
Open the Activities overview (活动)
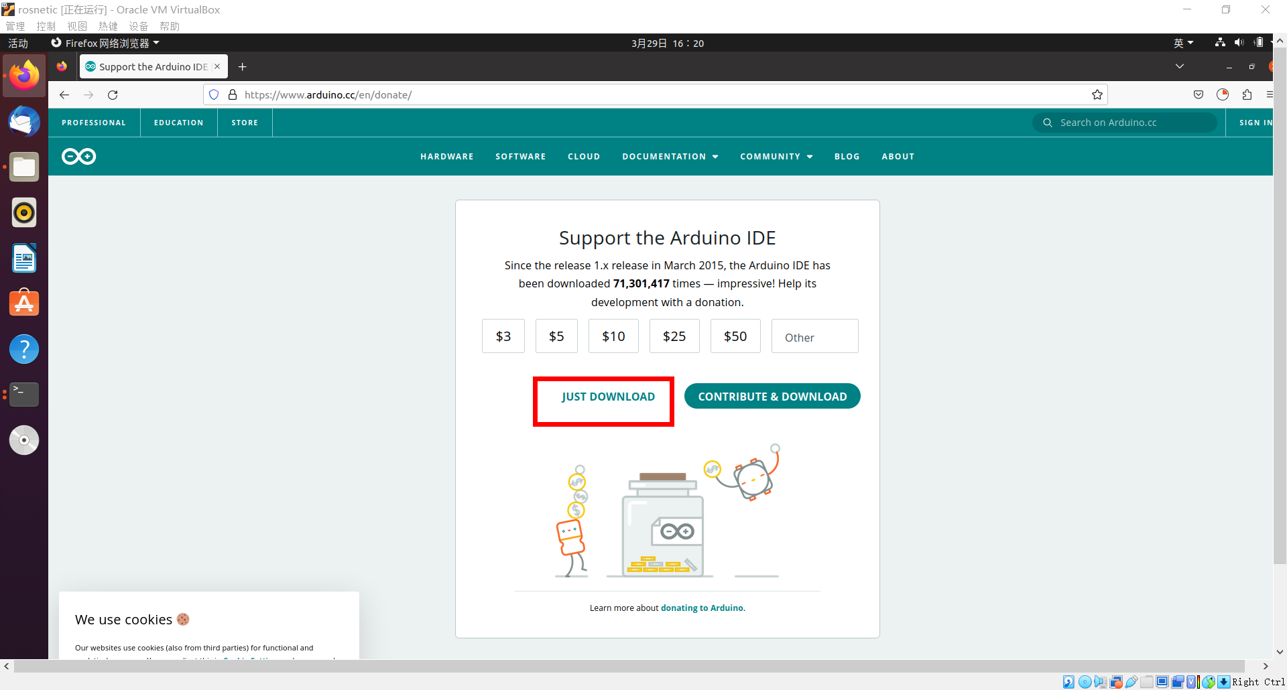[x=18, y=43]
